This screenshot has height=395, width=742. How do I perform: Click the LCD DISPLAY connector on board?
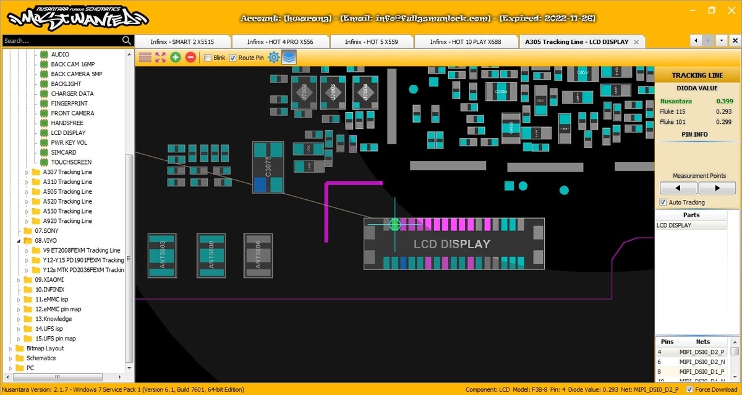click(x=454, y=244)
